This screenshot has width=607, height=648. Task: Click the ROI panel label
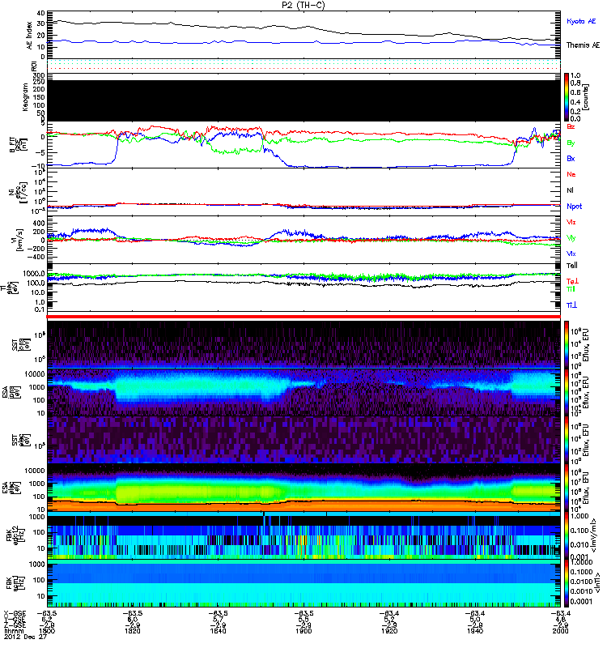[34, 66]
